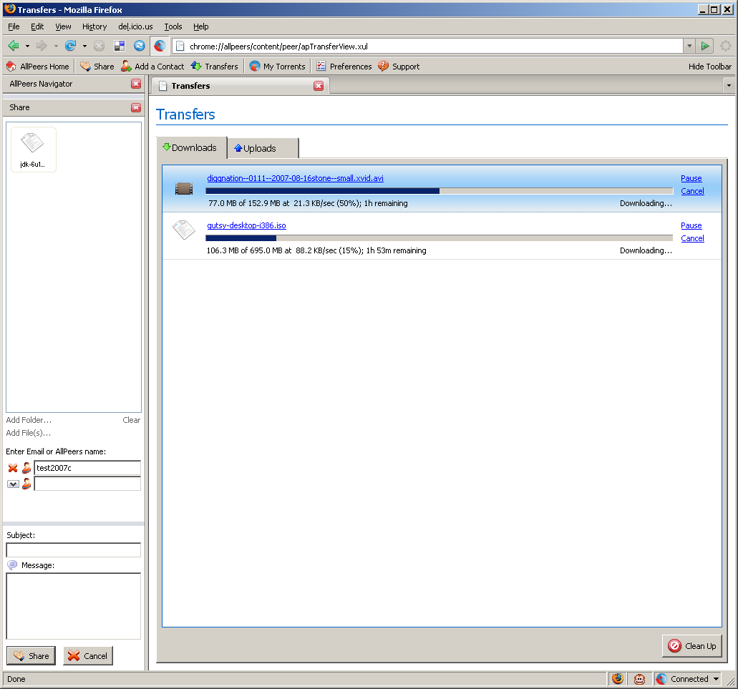Open the del.icio.us menu
Screen dimensions: 738x689
click(x=135, y=26)
